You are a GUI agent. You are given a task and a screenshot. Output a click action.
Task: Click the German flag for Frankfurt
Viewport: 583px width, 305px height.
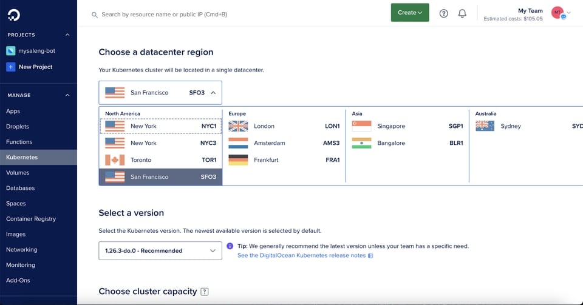click(238, 160)
